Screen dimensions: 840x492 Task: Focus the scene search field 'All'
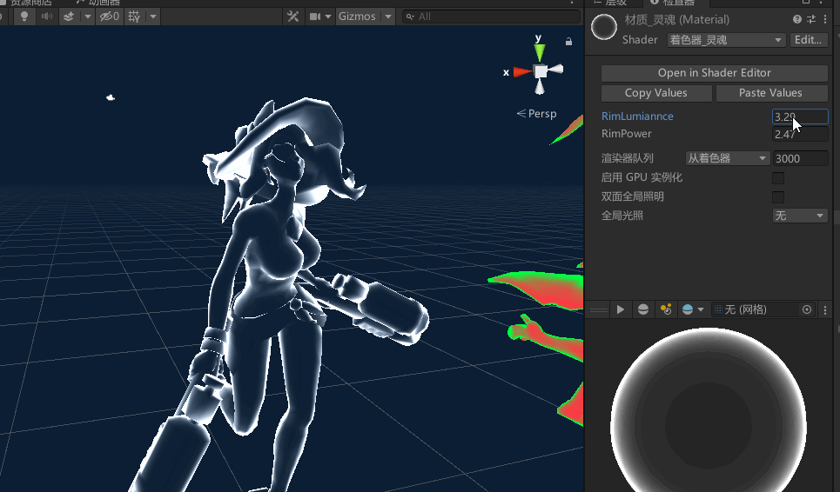click(x=491, y=17)
